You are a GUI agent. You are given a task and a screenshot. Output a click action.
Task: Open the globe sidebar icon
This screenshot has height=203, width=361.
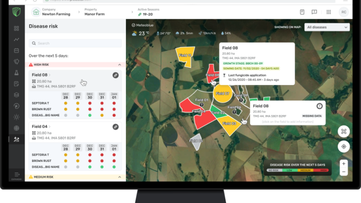(x=16, y=128)
